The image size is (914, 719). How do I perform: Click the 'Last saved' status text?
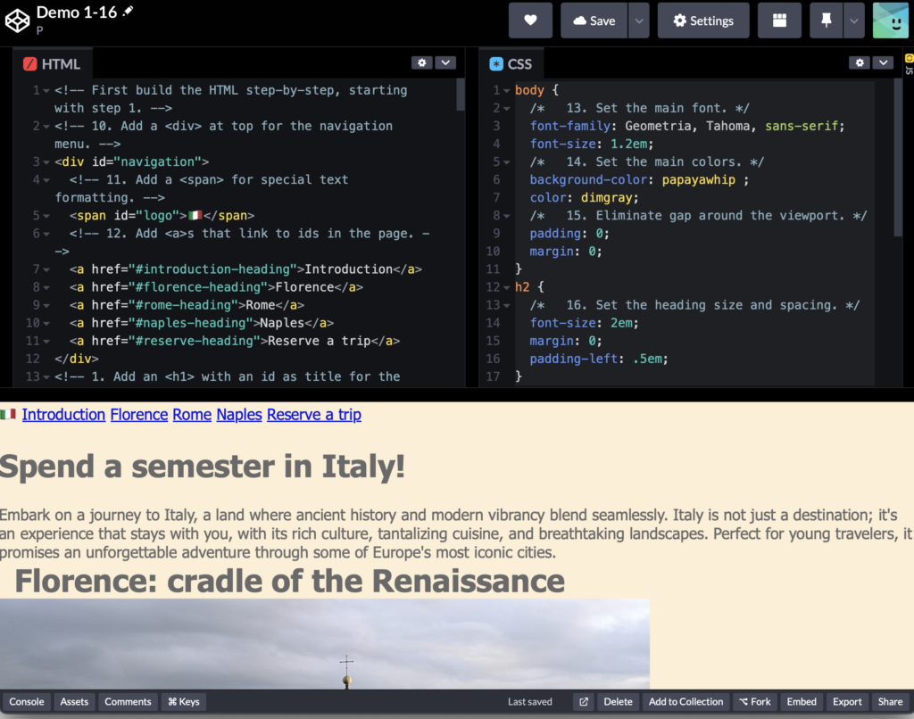pyautogui.click(x=529, y=701)
